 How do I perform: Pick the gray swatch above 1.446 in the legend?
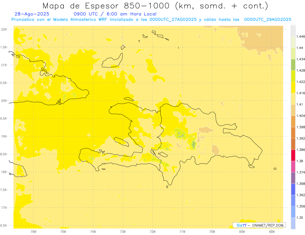click(293, 31)
